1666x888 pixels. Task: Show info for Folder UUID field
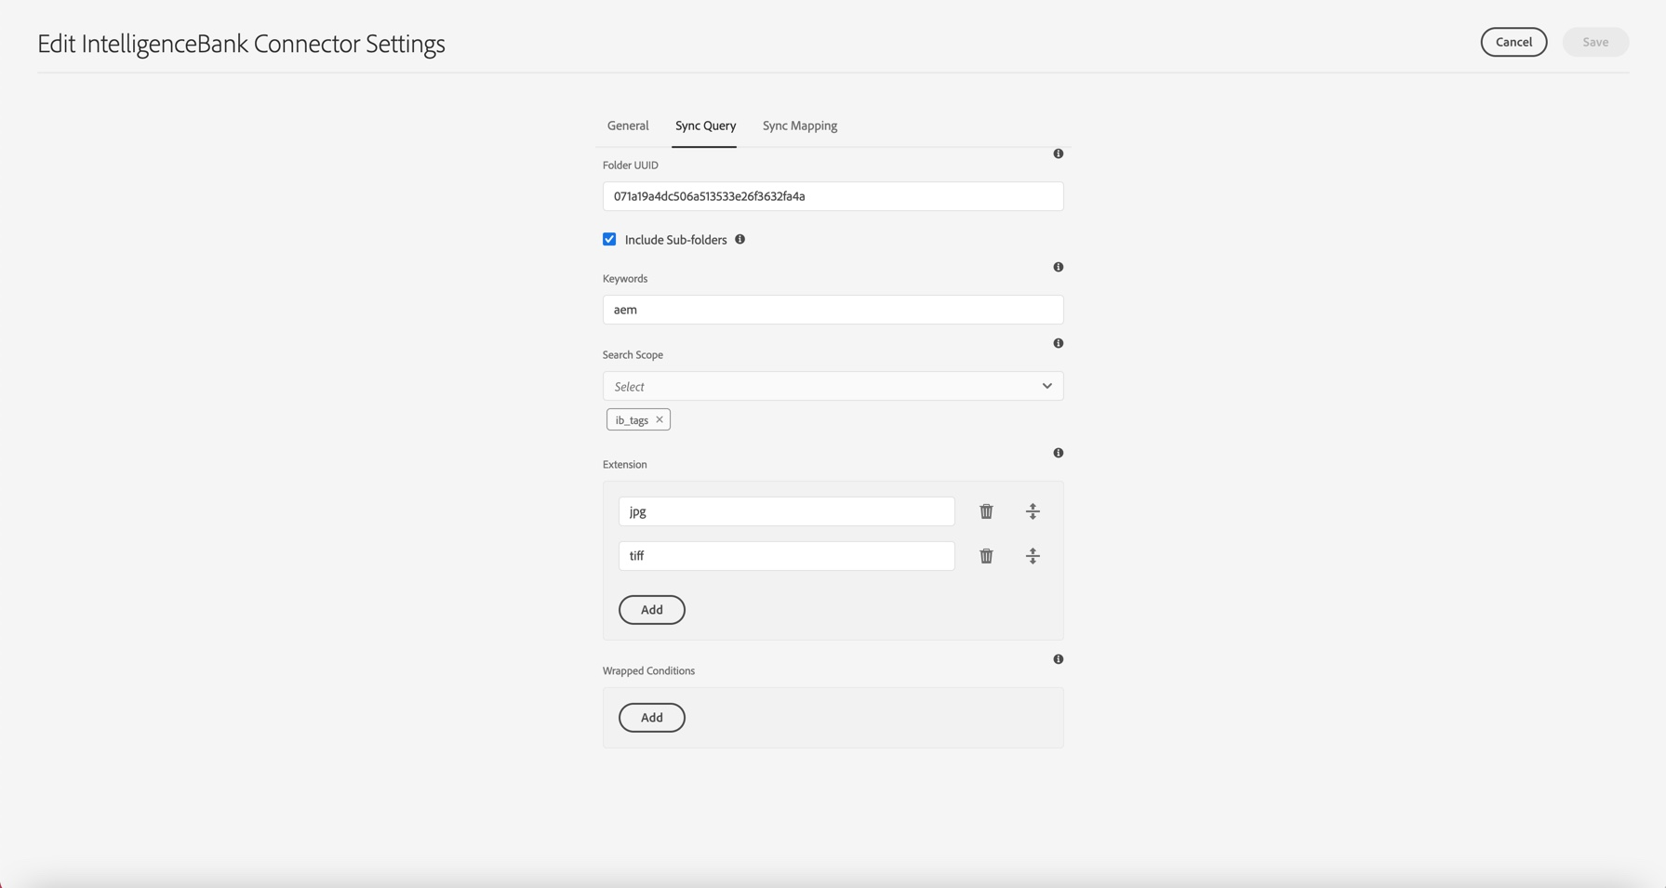tap(1058, 153)
